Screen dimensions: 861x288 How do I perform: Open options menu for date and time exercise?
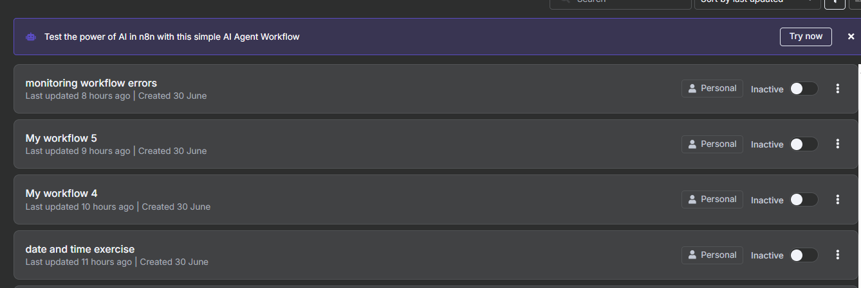click(837, 255)
